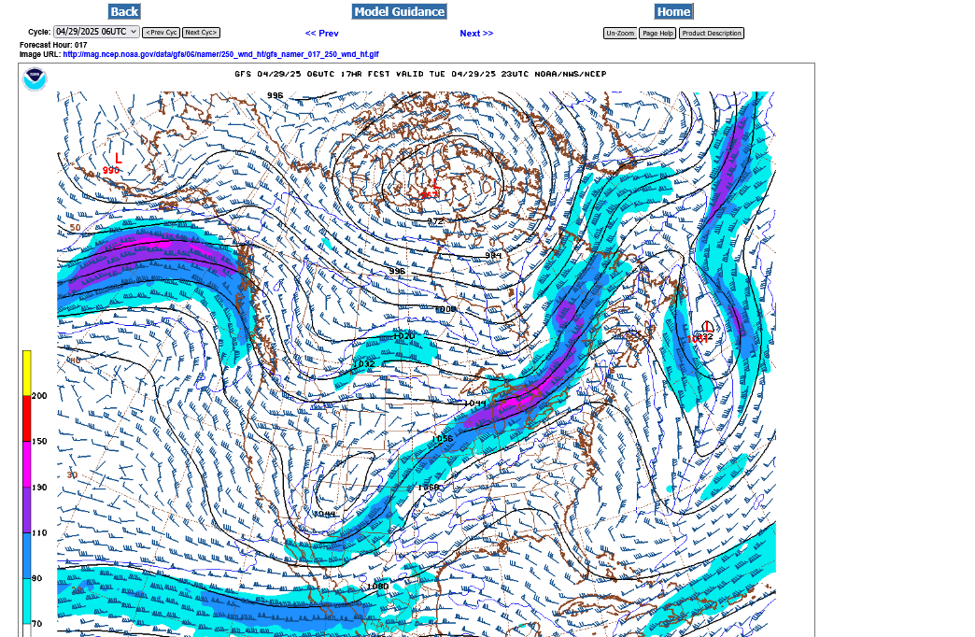Advance to the next forecast hour
The height and width of the screenshot is (637, 975).
pyautogui.click(x=476, y=34)
